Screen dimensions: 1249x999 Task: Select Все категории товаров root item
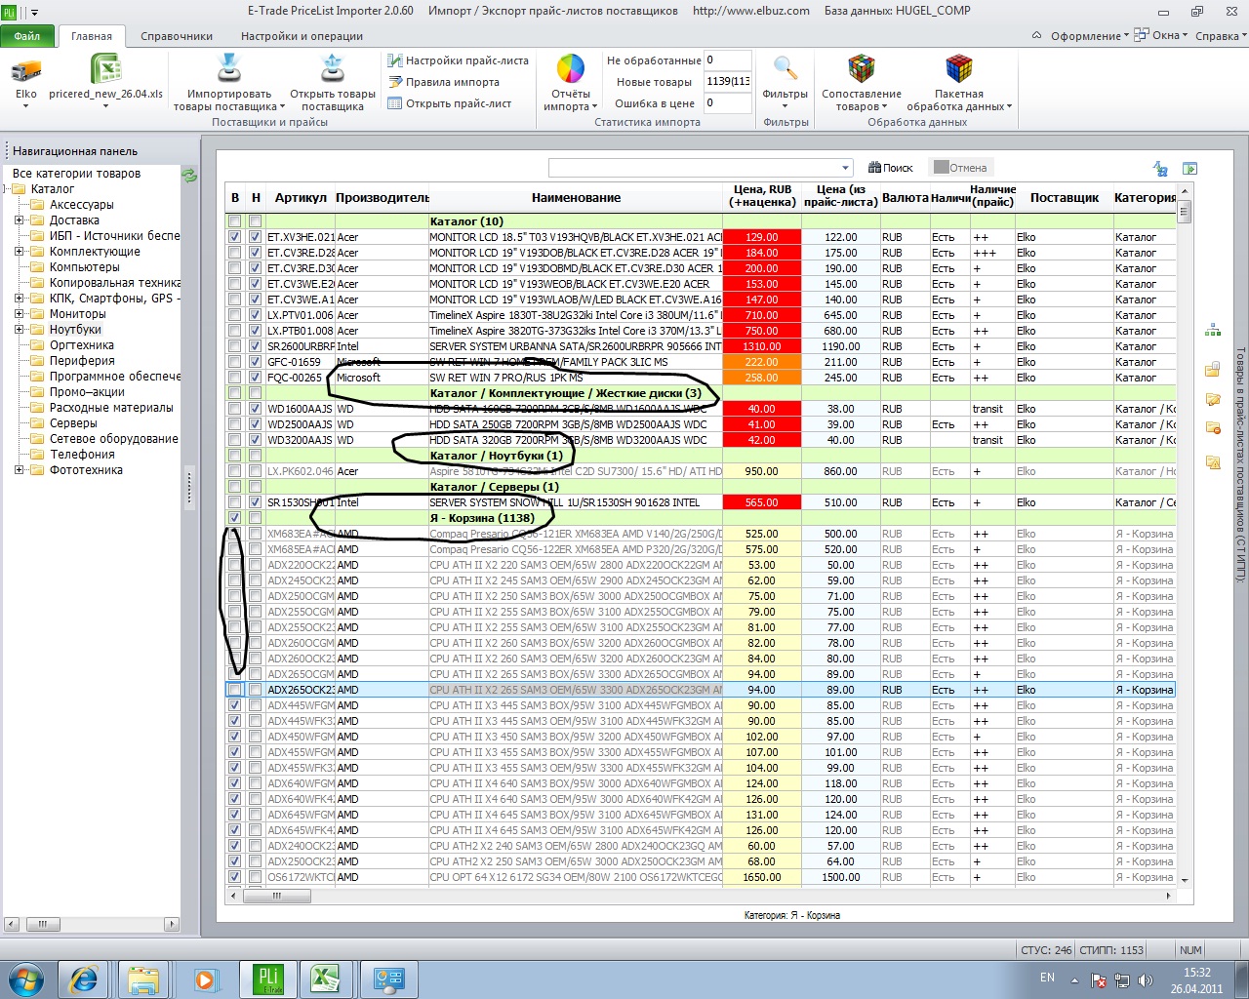click(x=76, y=174)
